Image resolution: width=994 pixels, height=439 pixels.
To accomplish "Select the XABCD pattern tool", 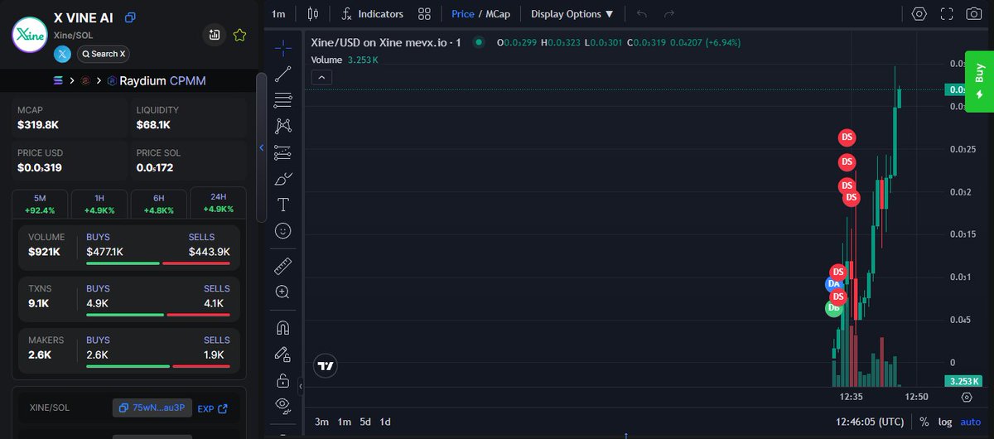I will coord(283,126).
